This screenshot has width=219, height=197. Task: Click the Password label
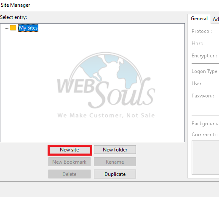203,96
